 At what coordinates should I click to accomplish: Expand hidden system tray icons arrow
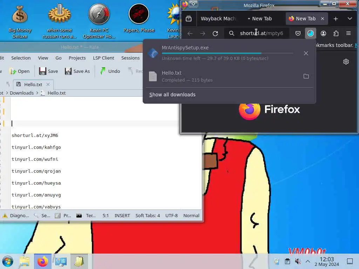pyautogui.click(x=308, y=261)
